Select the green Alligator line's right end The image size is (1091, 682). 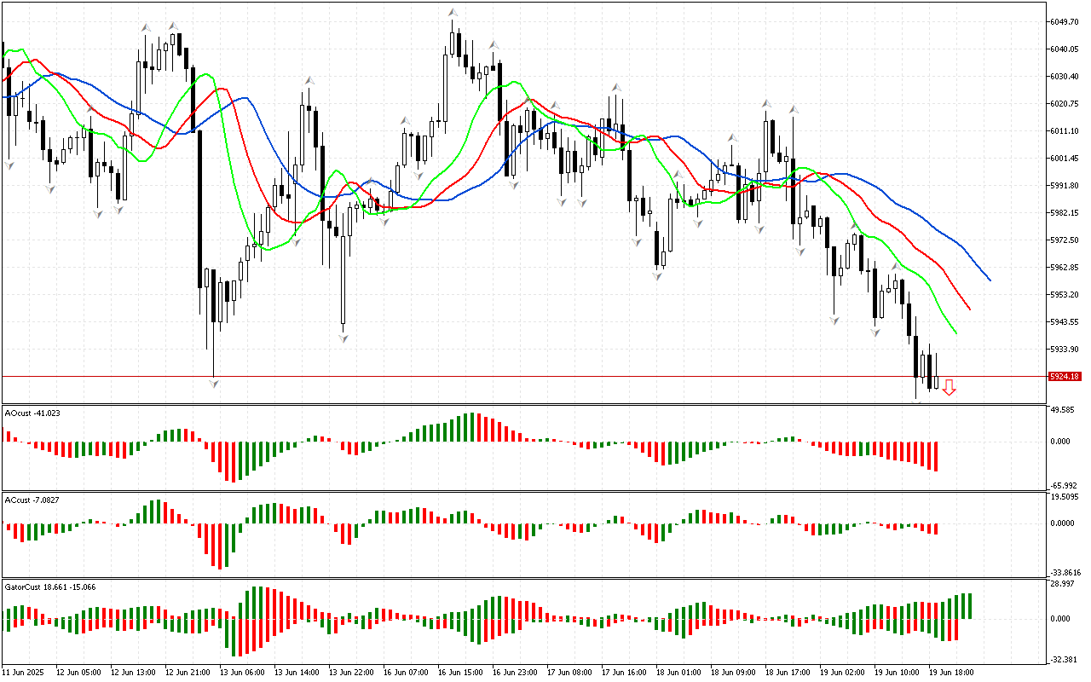pyautogui.click(x=955, y=332)
